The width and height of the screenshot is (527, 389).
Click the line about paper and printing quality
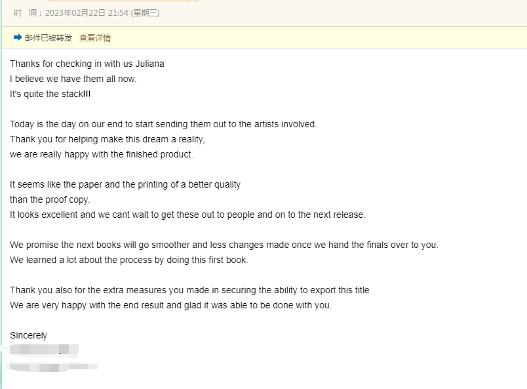coord(125,185)
